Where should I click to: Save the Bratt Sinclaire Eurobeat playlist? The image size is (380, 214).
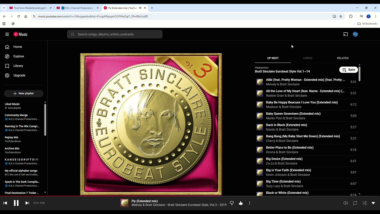point(349,70)
